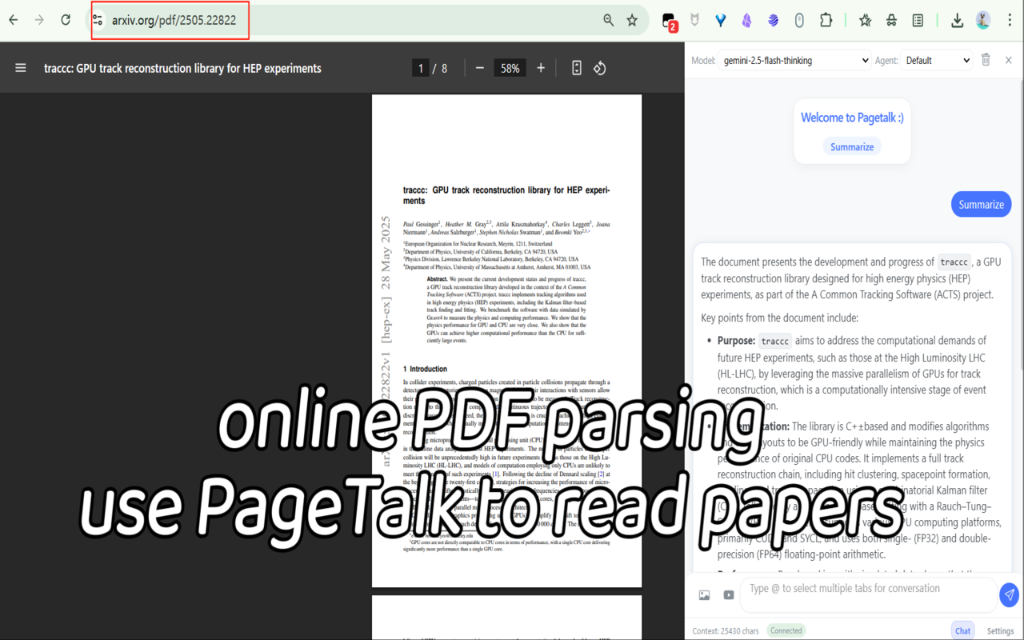Image resolution: width=1024 pixels, height=640 pixels.
Task: Expand site information in the address bar
Action: pos(98,19)
